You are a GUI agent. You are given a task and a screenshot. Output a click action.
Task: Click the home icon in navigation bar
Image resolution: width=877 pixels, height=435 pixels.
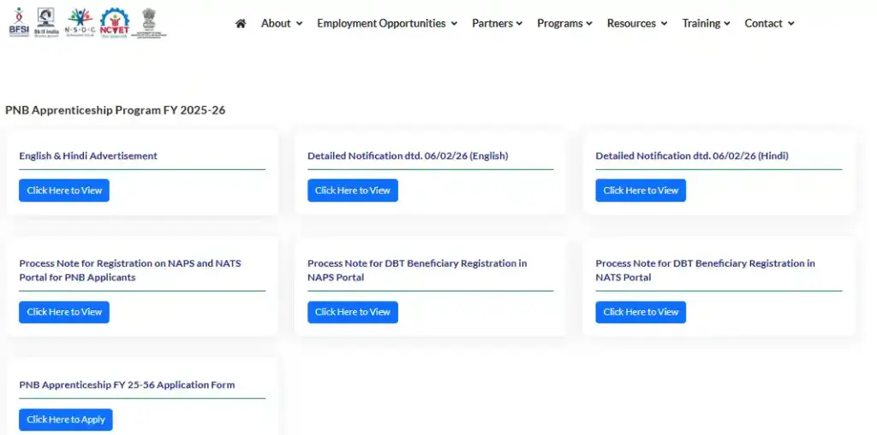coord(241,24)
